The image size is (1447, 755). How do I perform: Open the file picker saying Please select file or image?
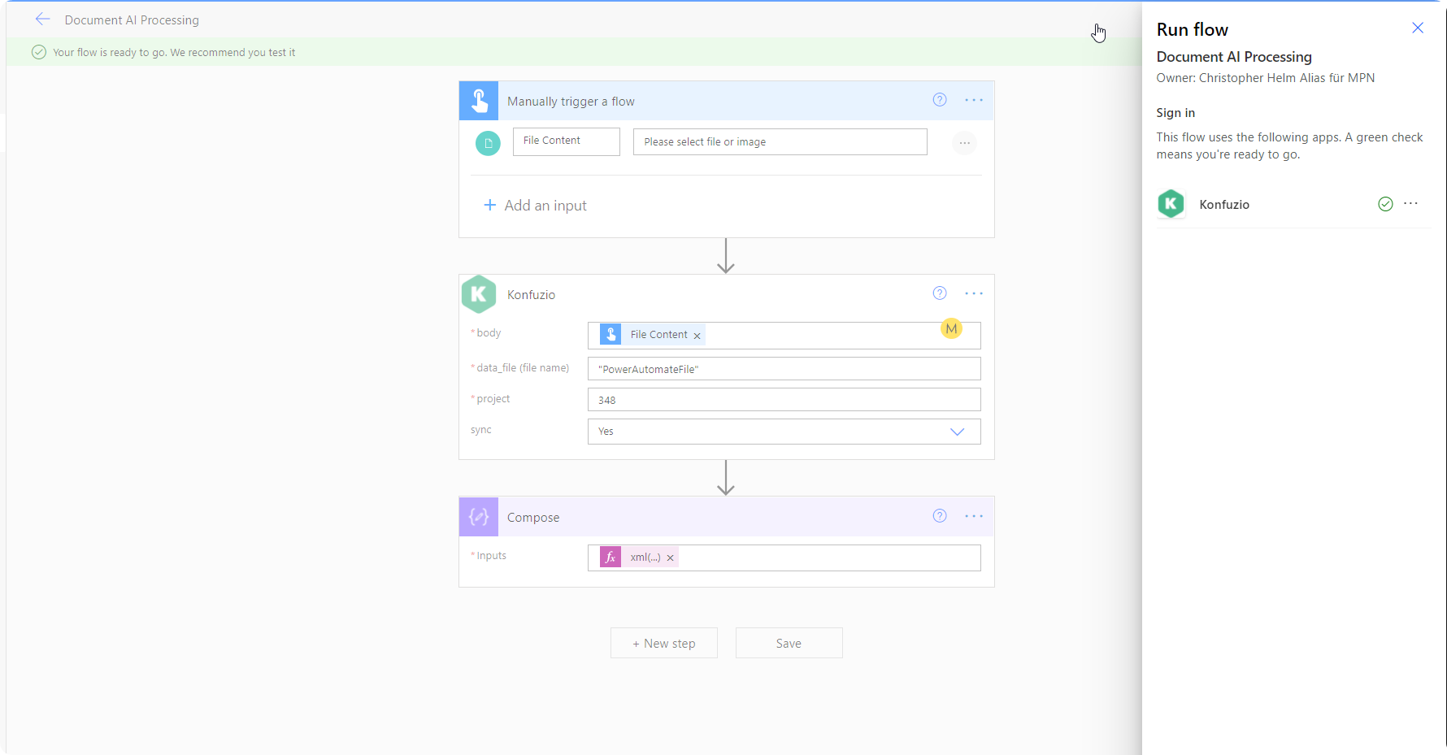(780, 141)
